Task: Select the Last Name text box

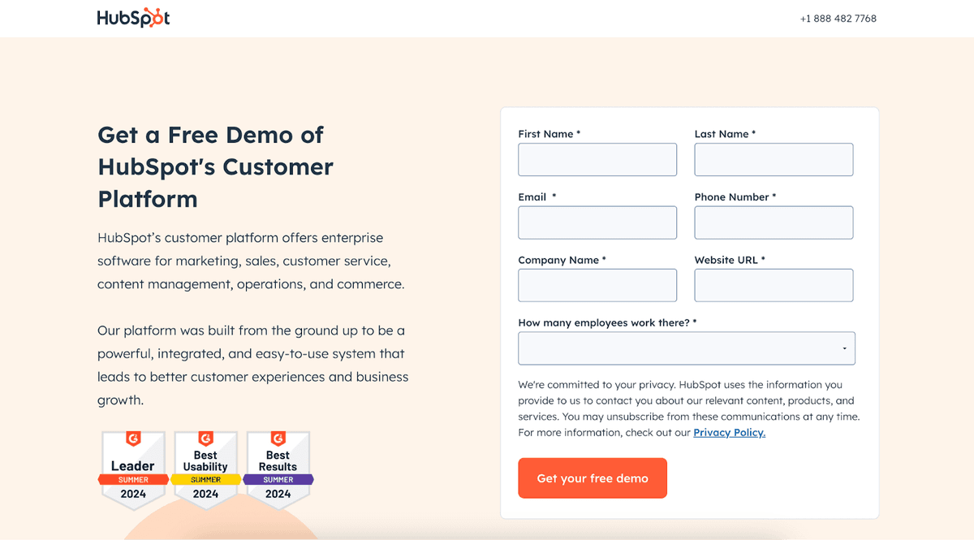Action: tap(774, 160)
